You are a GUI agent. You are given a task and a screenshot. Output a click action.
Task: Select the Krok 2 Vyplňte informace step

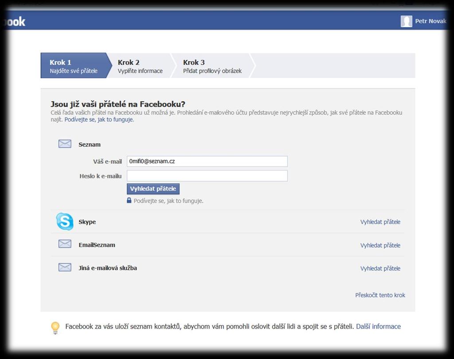coord(141,67)
